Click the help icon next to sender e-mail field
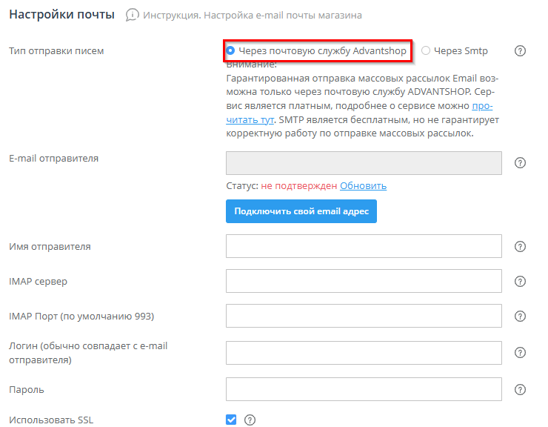Image resolution: width=548 pixels, height=427 pixels. (x=520, y=163)
